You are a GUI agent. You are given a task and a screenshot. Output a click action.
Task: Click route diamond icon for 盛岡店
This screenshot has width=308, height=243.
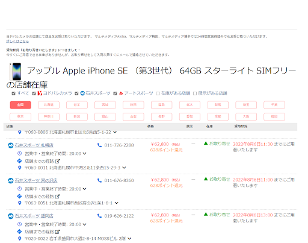[19, 232]
